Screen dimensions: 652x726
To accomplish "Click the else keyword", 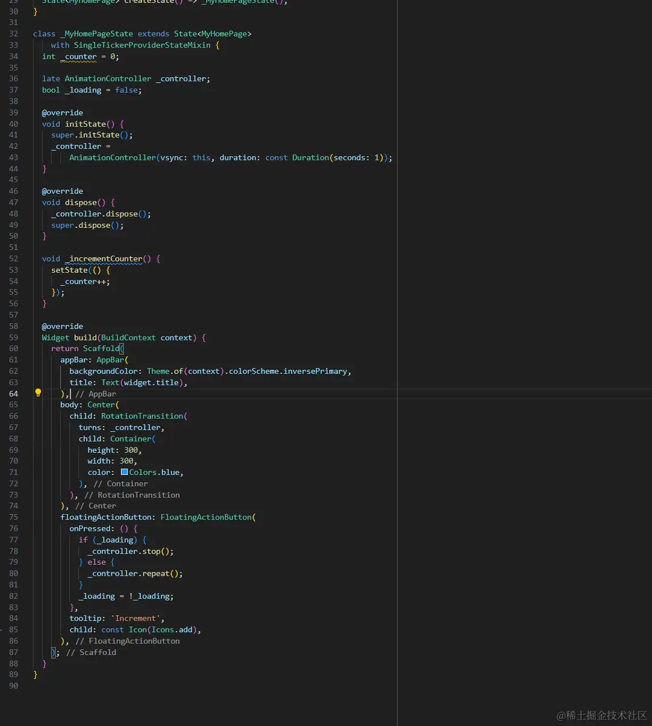I will tap(97, 562).
